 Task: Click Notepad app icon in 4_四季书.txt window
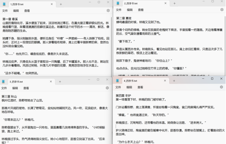point(118,81)
